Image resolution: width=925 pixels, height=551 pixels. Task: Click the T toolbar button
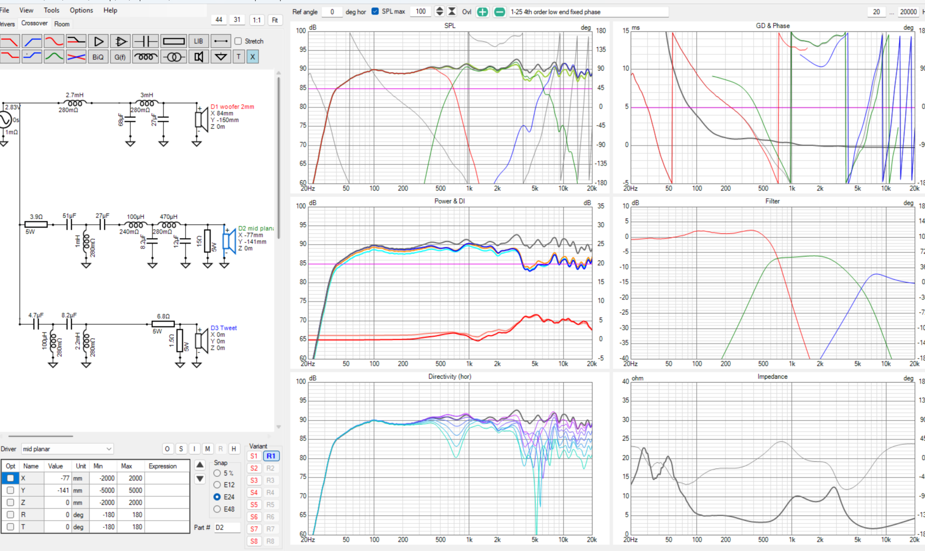(239, 57)
